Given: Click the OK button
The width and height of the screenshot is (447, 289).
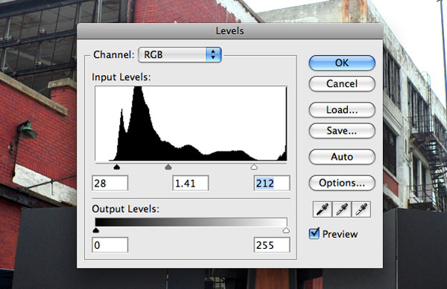Looking at the screenshot, I should point(342,63).
